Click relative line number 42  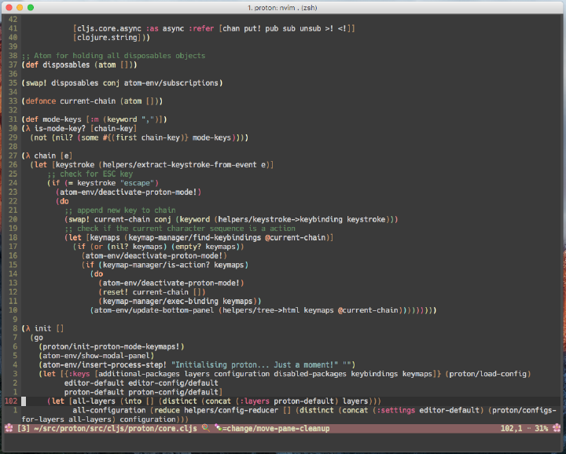pos(13,20)
